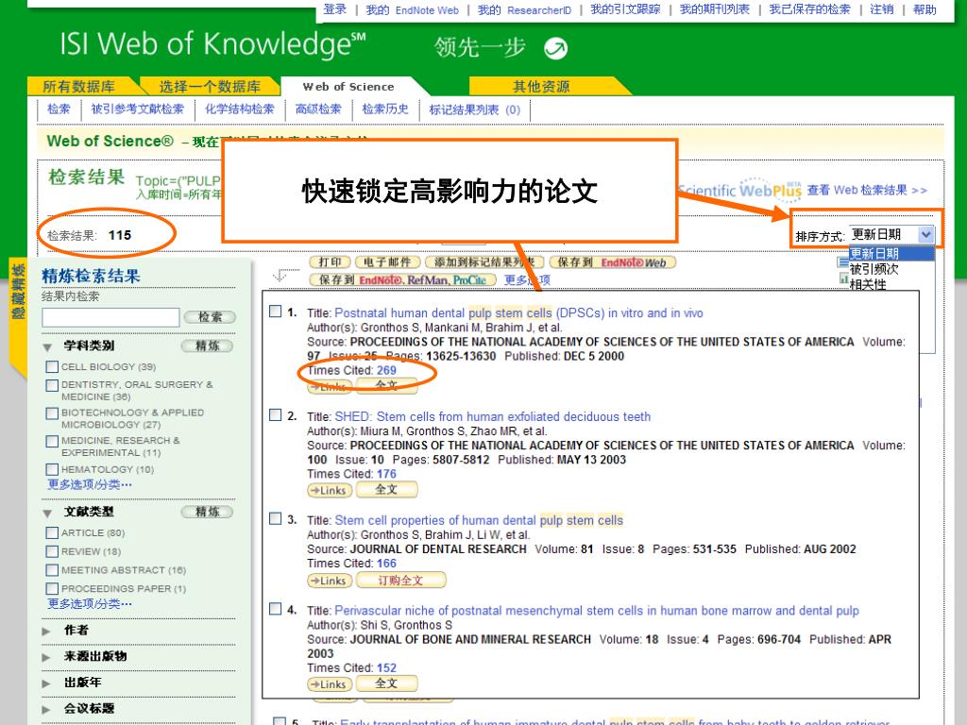
Task: Open 我的 EndNote Web link
Action: pyautogui.click(x=412, y=9)
